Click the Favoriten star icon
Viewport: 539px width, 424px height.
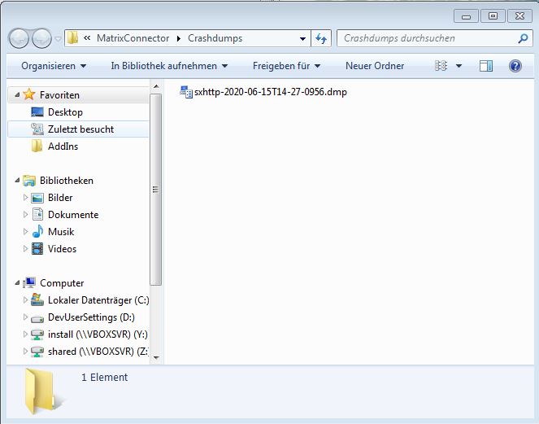(x=29, y=94)
